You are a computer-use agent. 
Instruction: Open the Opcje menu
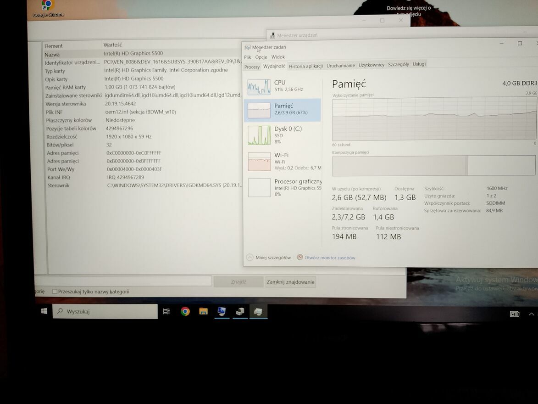point(261,57)
